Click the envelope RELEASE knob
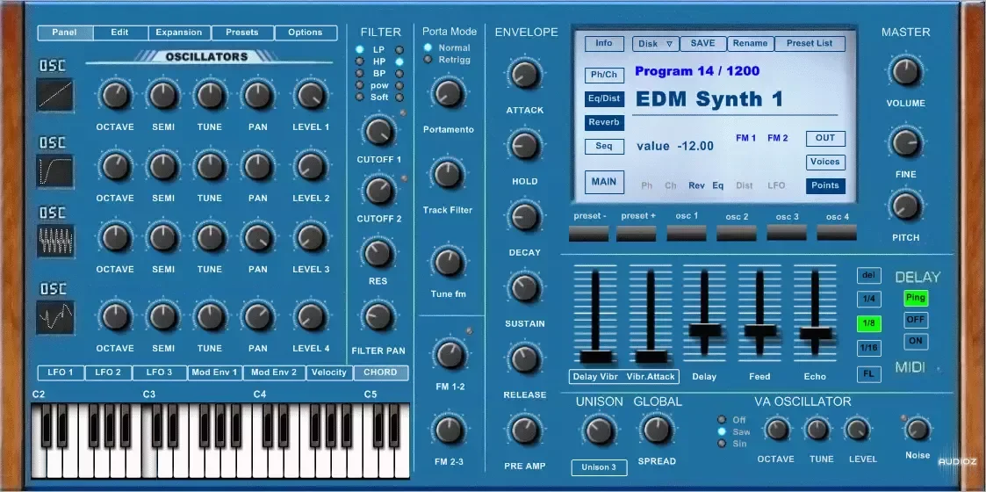This screenshot has width=986, height=492. coord(524,359)
